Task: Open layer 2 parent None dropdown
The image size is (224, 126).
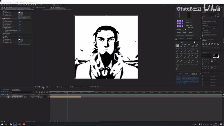Action: pos(44,98)
